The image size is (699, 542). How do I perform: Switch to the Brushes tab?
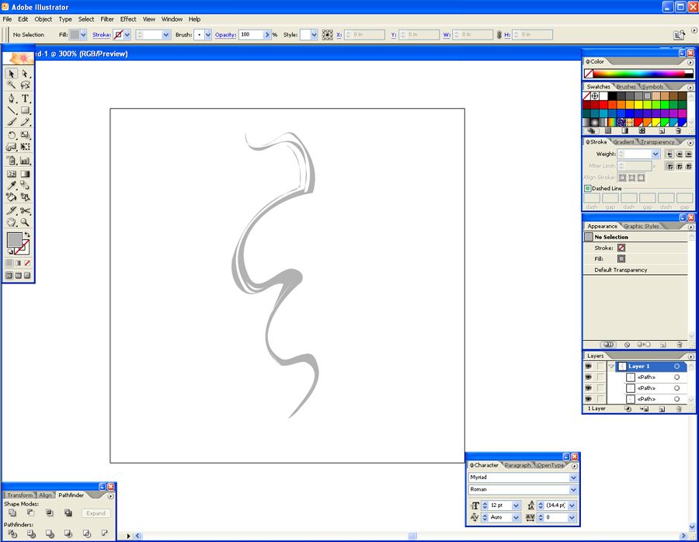626,86
